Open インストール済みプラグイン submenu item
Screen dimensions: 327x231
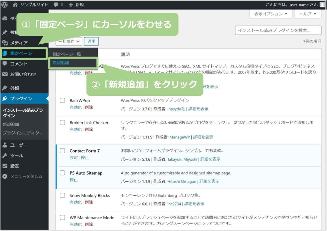pos(23,113)
